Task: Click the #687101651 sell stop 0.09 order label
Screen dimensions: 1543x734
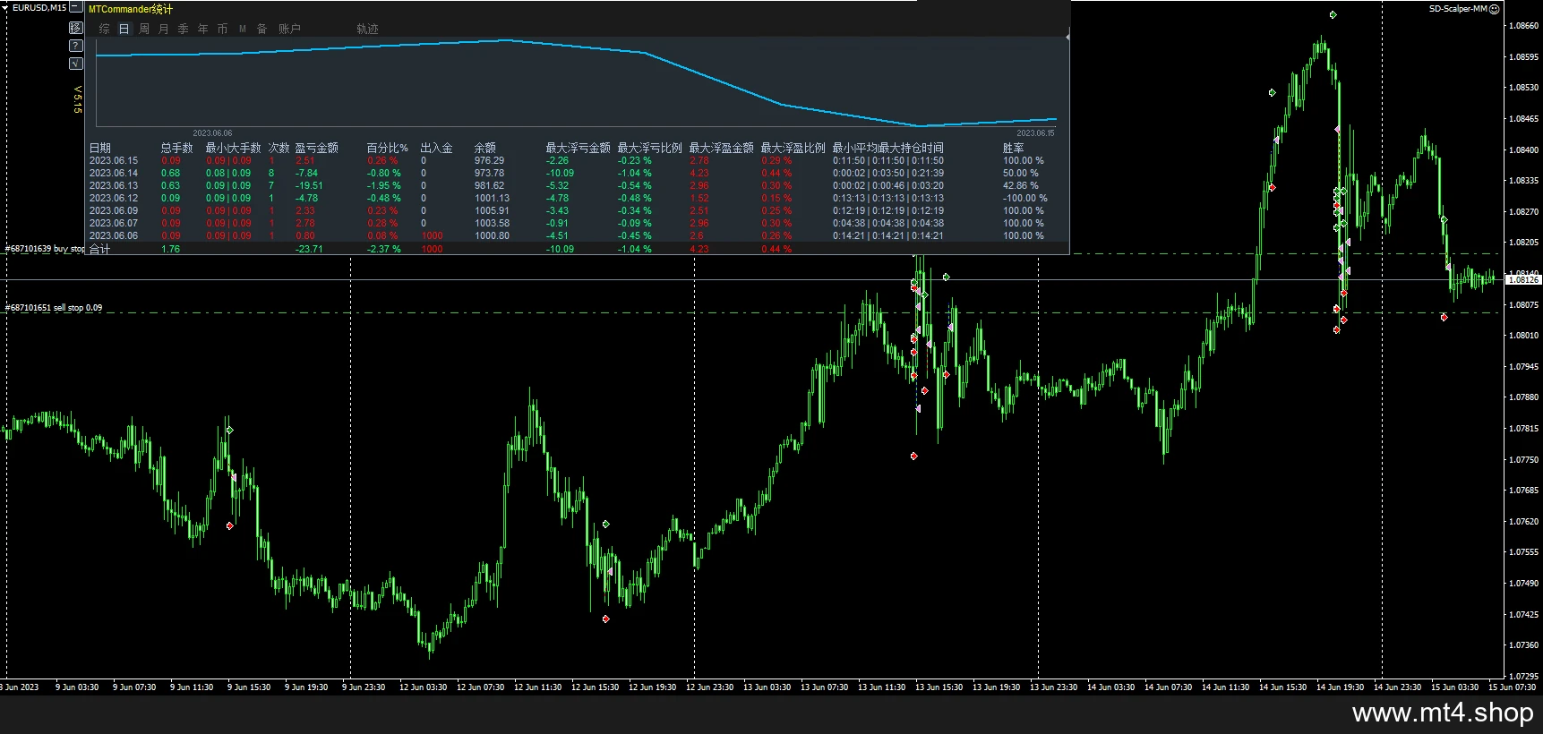Action: click(x=54, y=308)
